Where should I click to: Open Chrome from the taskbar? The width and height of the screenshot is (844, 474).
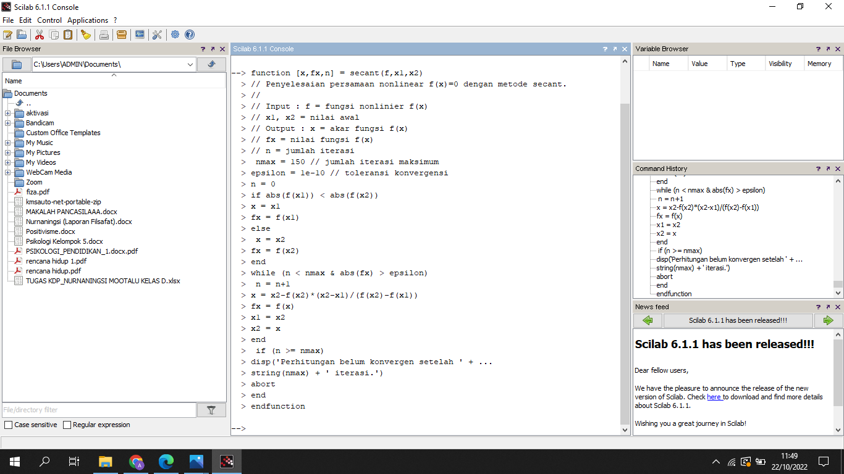point(136,462)
